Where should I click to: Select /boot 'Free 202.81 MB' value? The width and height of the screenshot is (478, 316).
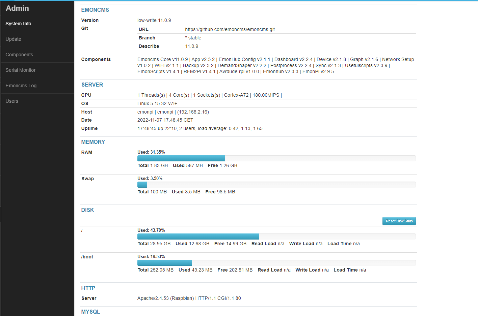pyautogui.click(x=235, y=270)
